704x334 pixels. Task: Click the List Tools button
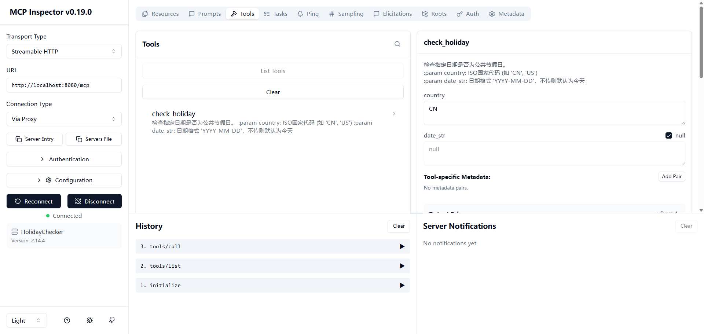click(x=273, y=71)
